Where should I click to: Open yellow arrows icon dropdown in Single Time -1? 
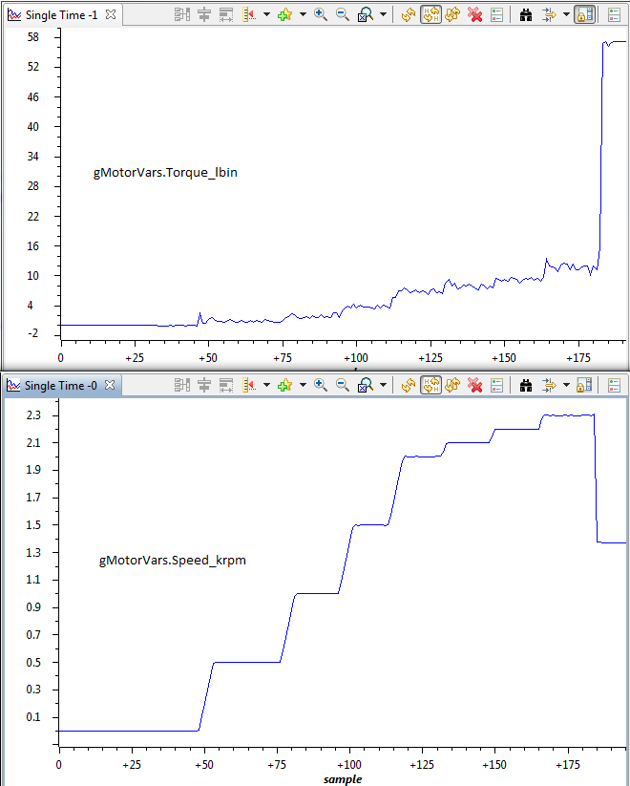tap(566, 14)
